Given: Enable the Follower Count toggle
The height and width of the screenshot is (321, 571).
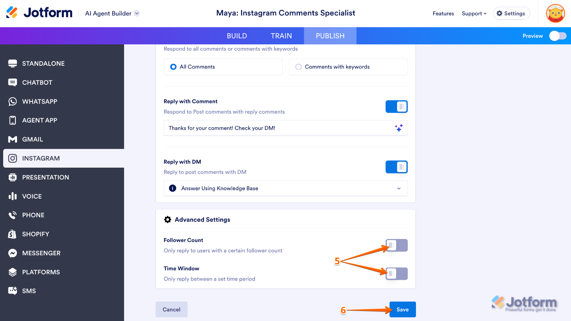Looking at the screenshot, I should (x=397, y=246).
